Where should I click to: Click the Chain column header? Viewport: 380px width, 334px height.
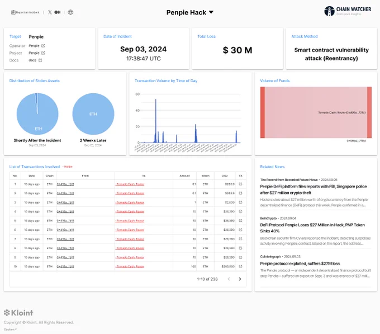coord(49,176)
